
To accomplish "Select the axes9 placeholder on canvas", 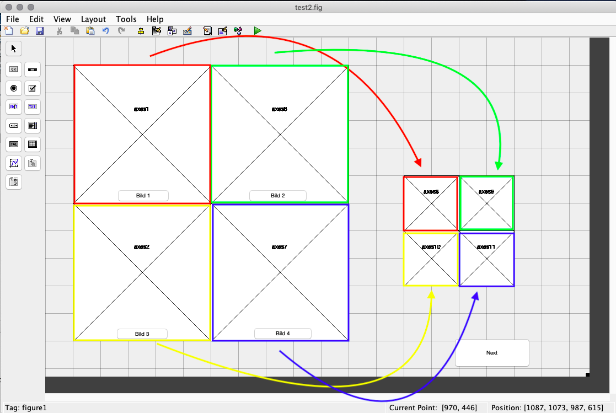I will point(486,210).
